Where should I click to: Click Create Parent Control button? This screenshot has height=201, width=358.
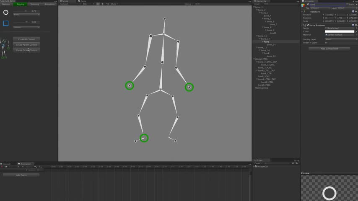click(26, 45)
